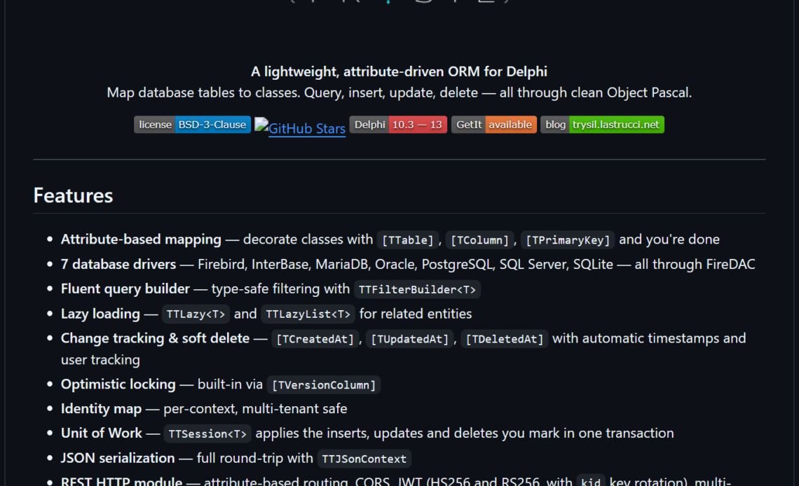
Task: Click the GetIt available badge
Action: 494,125
